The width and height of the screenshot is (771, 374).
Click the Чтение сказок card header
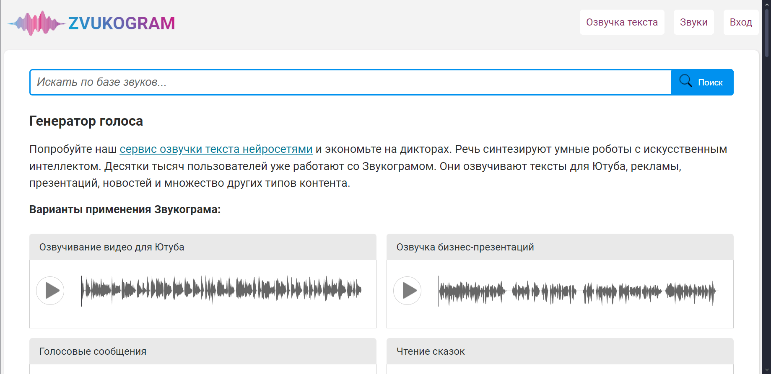coord(560,351)
